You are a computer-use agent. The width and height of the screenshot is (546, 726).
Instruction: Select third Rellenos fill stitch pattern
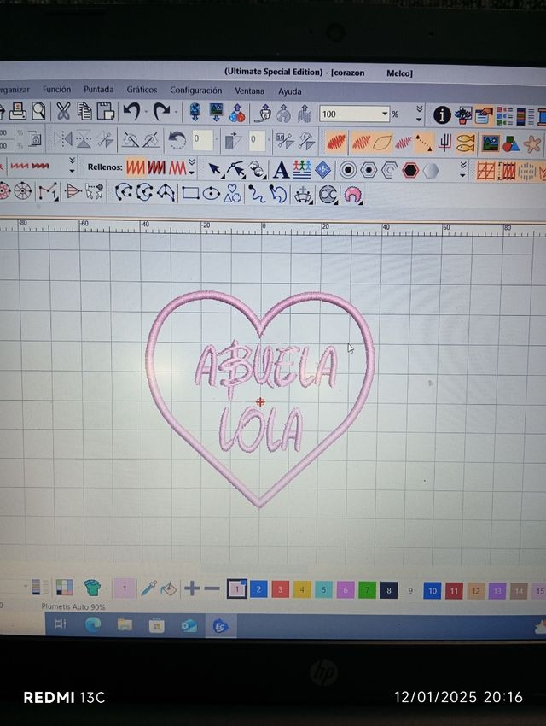tap(177, 167)
